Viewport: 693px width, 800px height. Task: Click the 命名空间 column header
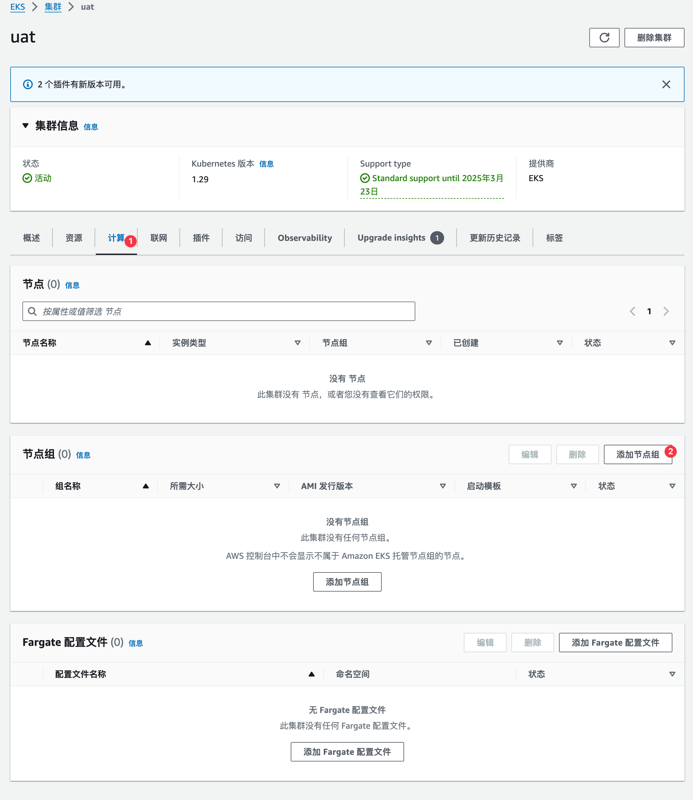(x=352, y=674)
